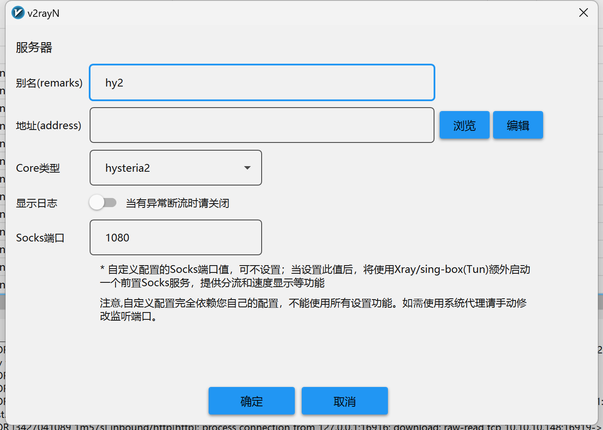Toggle the 显示日志 switch

(x=103, y=203)
